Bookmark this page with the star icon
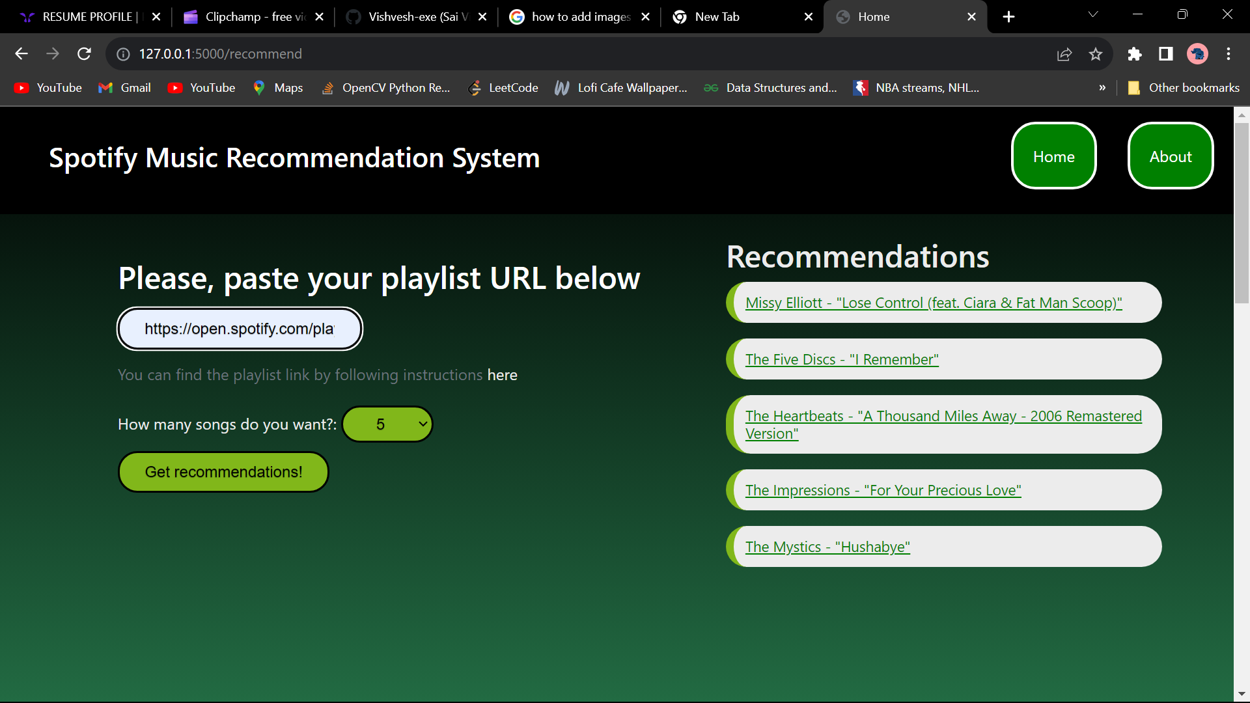The width and height of the screenshot is (1250, 703). click(x=1096, y=53)
